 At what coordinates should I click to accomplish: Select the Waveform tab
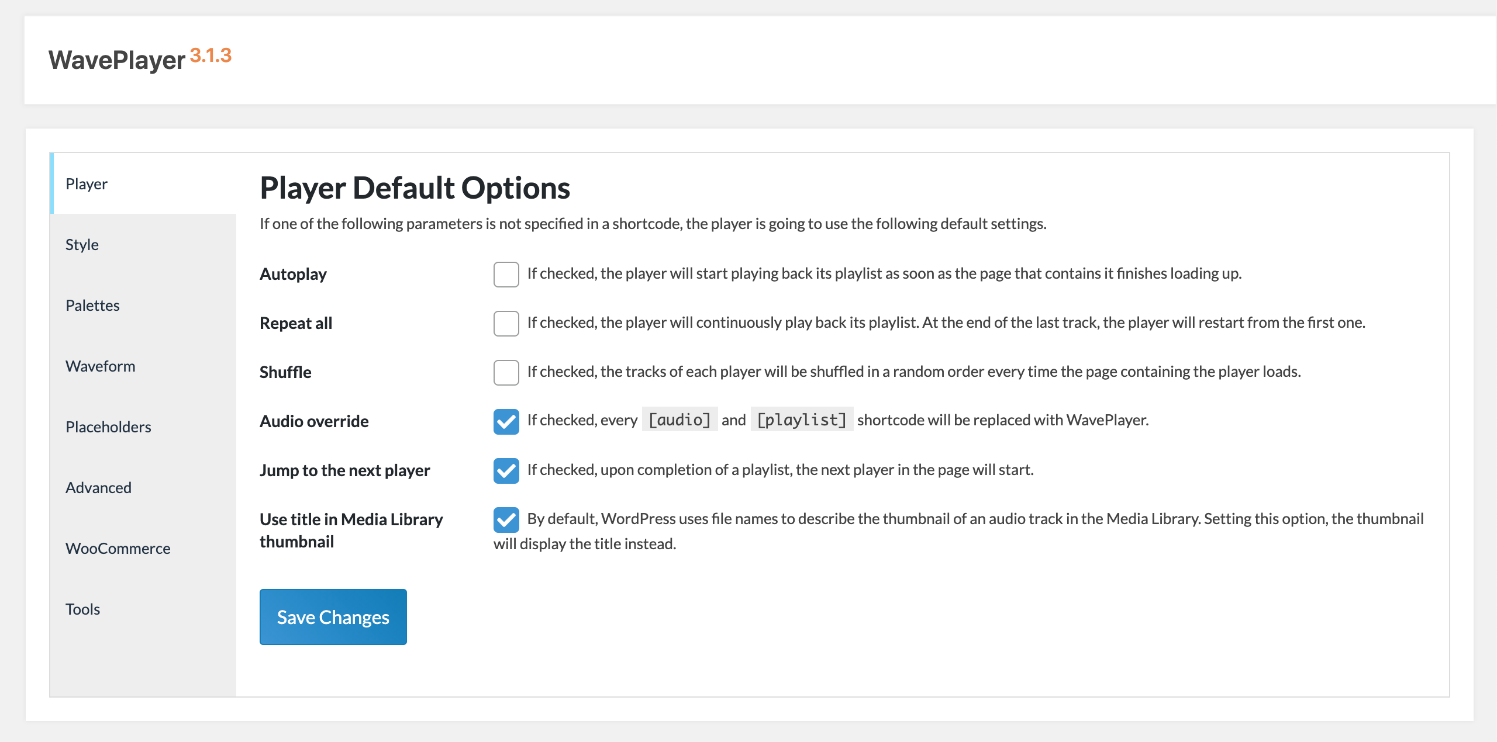(100, 366)
